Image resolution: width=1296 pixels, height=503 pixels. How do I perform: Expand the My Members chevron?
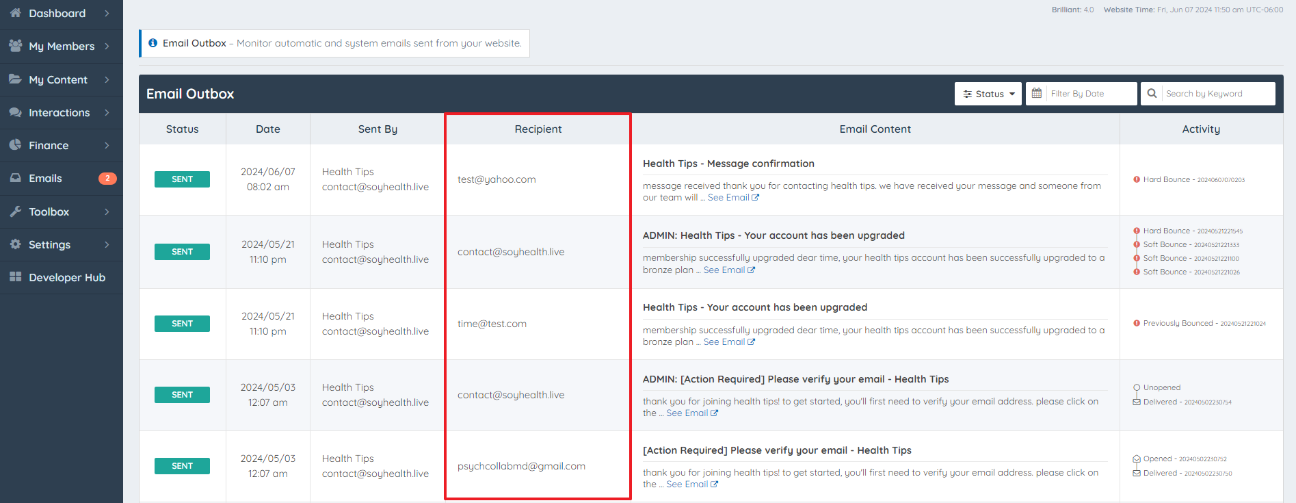pos(107,46)
